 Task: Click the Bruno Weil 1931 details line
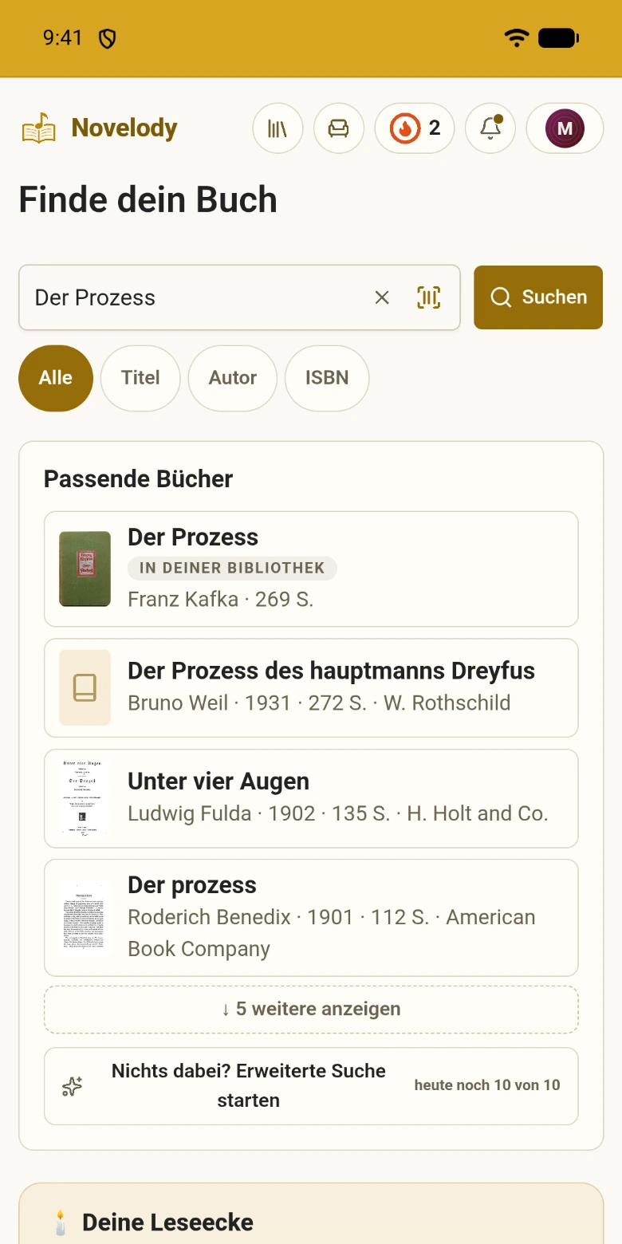pos(319,703)
